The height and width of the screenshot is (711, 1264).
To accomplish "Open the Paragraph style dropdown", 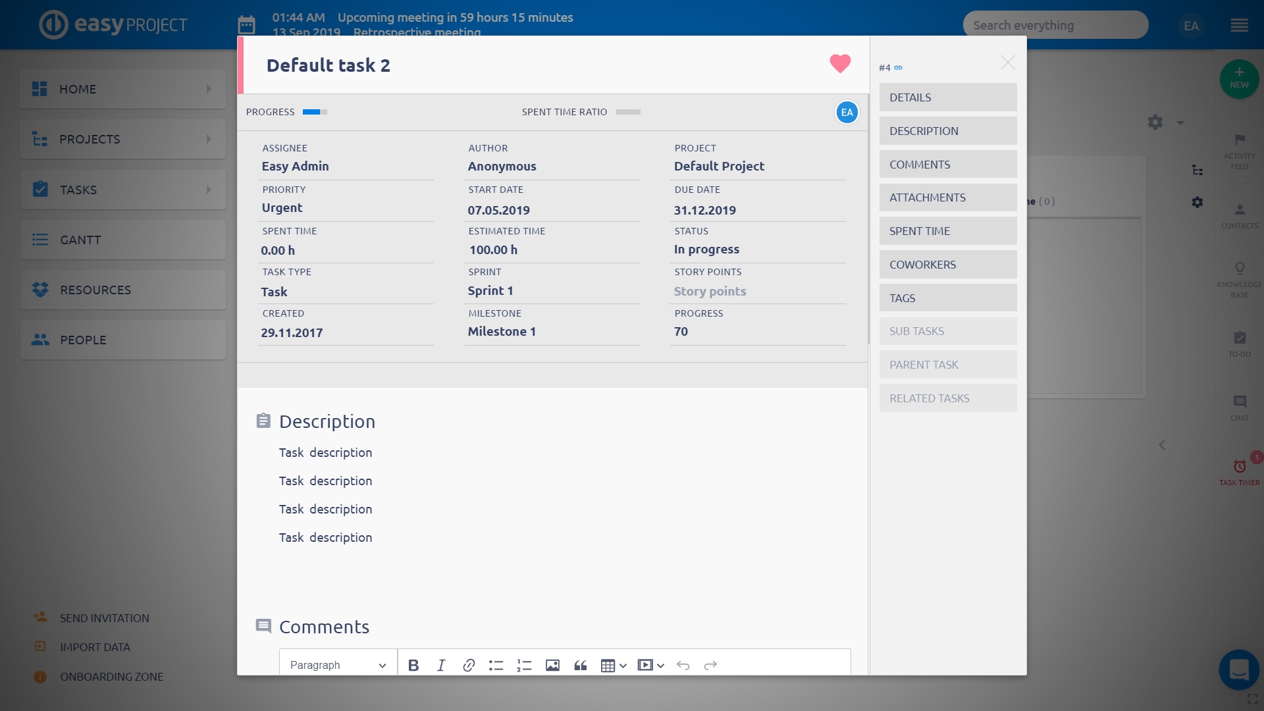I will [x=338, y=665].
